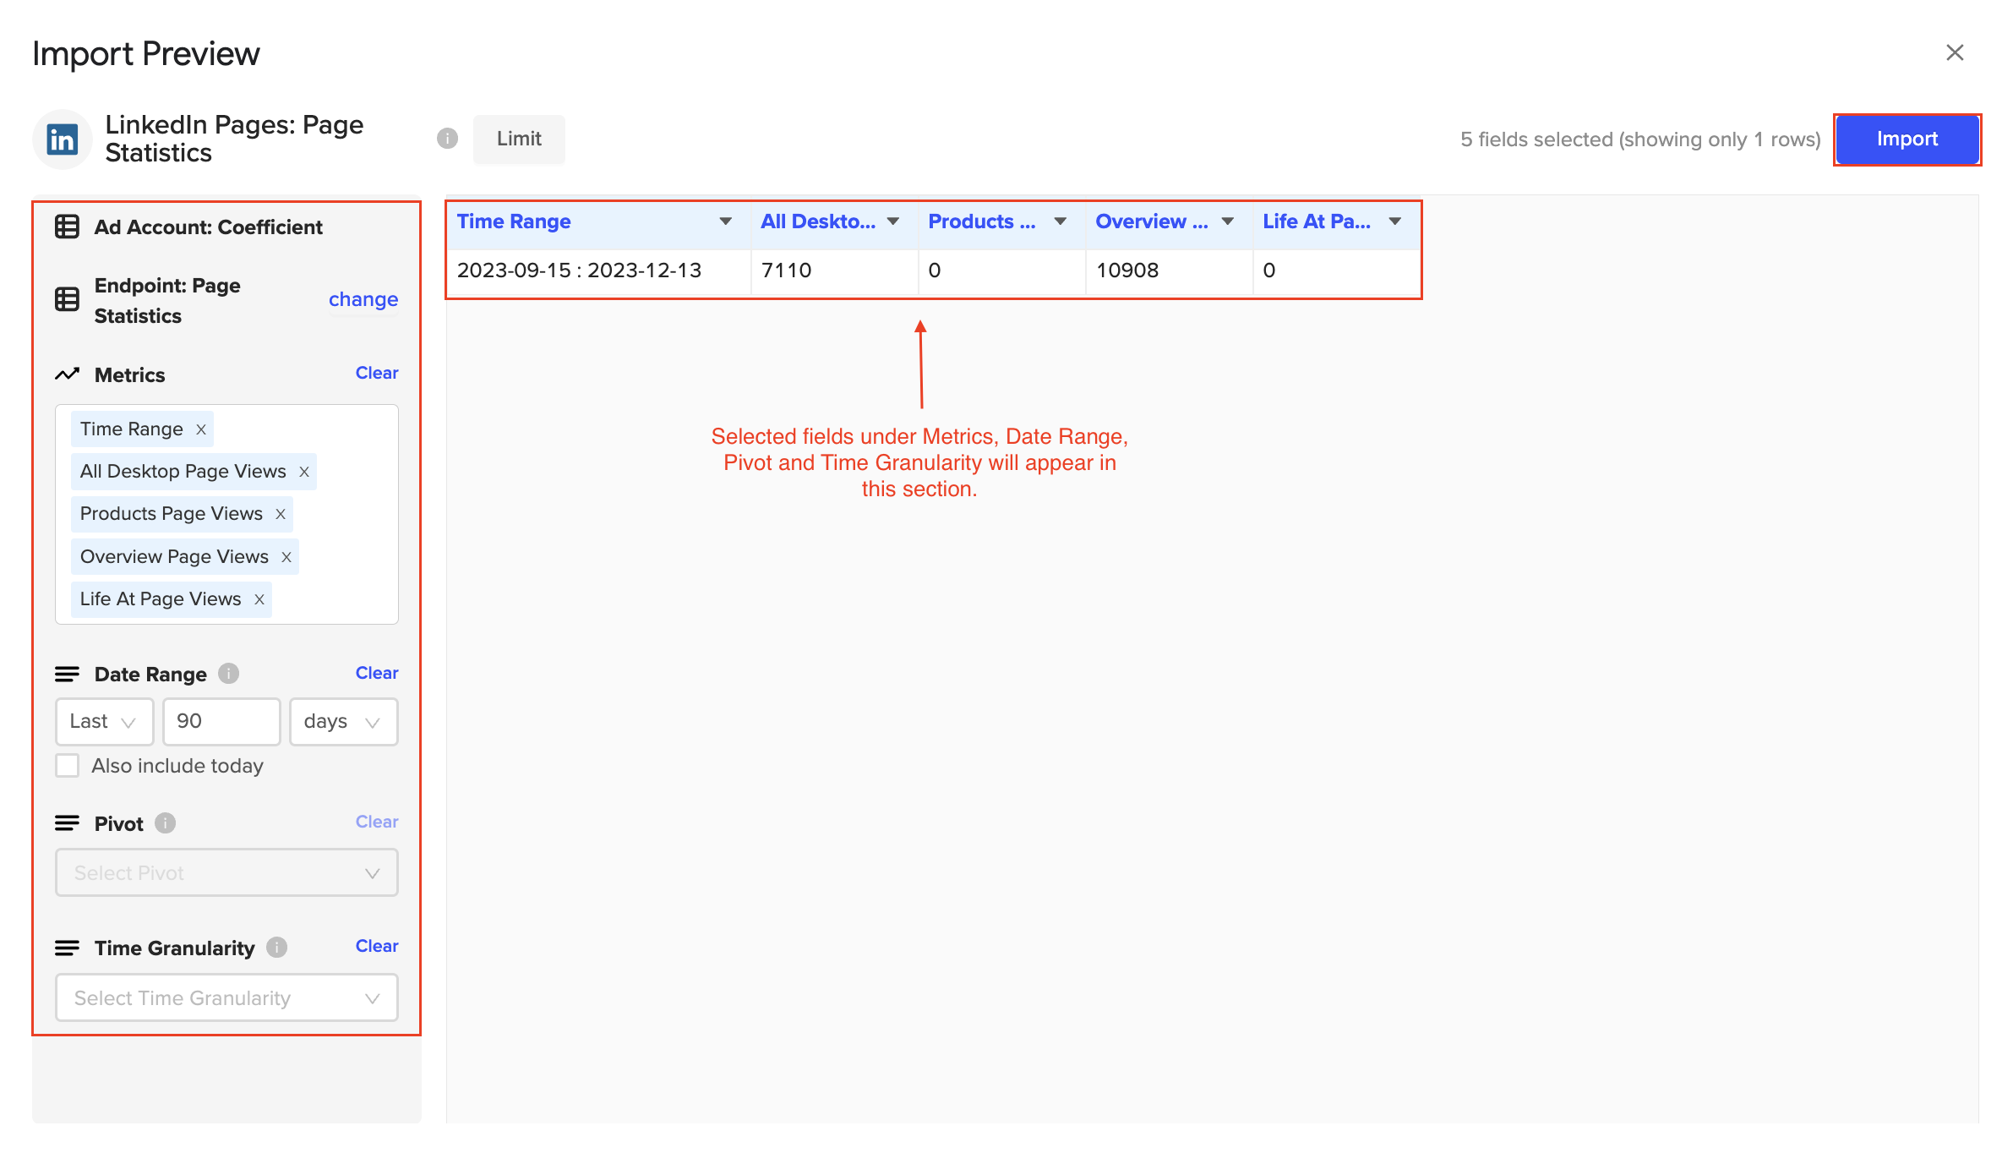Click Pivot info icon
2013x1153 pixels.
click(166, 823)
